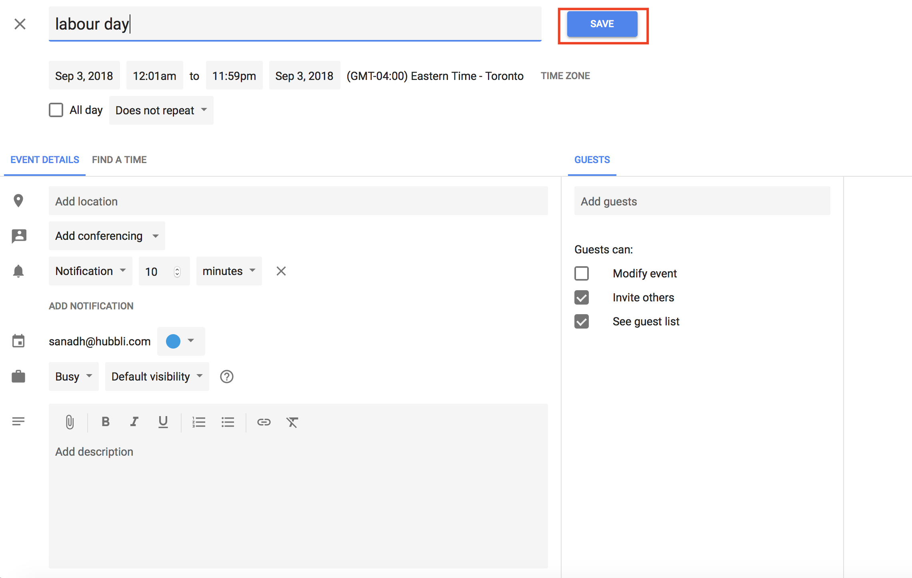Toggle underline formatting button
Screen dimensions: 912x578
pos(163,422)
